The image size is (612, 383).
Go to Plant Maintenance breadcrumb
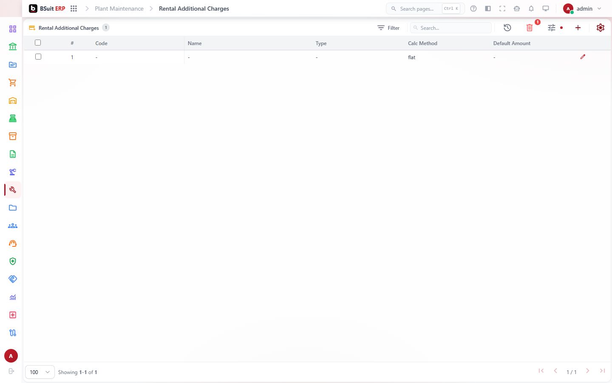coord(119,9)
